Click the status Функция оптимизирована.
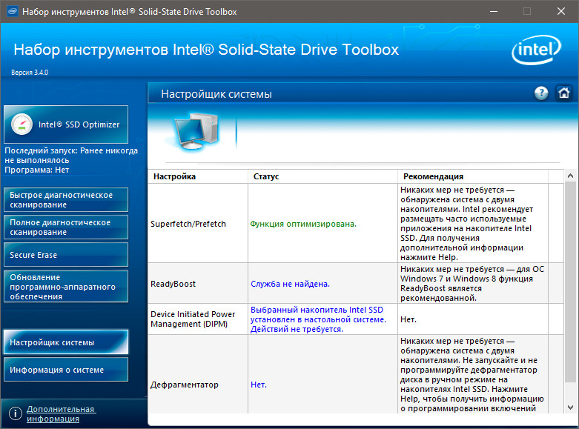The width and height of the screenshot is (579, 429). click(x=303, y=224)
